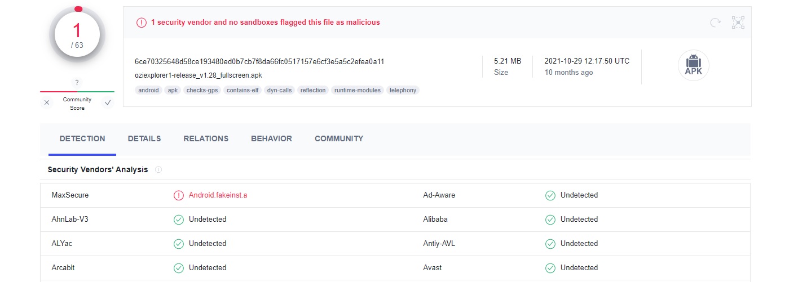Go to the BEHAVIOR tab
Screen dimensions: 785x282
pos(271,138)
